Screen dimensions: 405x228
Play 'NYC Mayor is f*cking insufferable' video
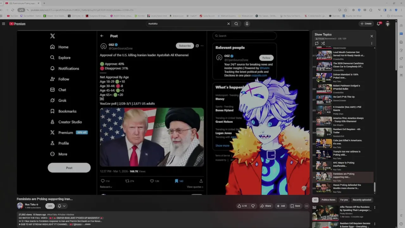point(343,166)
